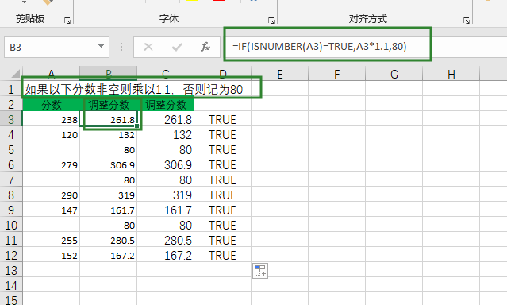507x305 pixels.
Task: Select column F header
Action: pyautogui.click(x=337, y=74)
